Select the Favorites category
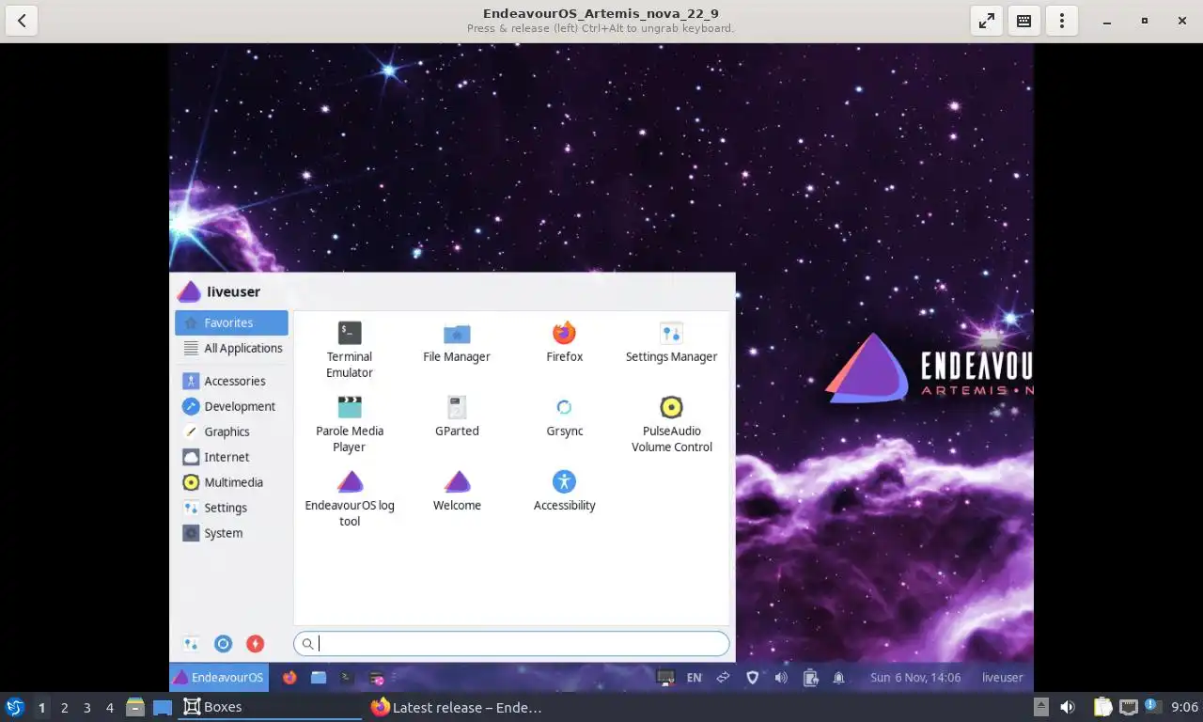The image size is (1203, 722). [x=231, y=322]
